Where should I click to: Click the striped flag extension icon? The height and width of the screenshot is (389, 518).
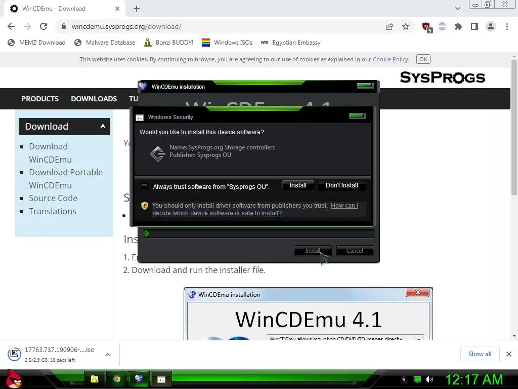coord(442,26)
